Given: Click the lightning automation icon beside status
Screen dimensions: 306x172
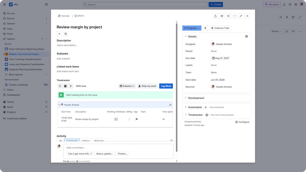Looking at the screenshot, I should tap(205, 28).
